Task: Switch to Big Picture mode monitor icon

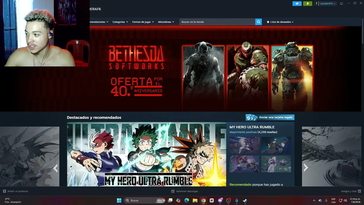Action: (x=342, y=3)
